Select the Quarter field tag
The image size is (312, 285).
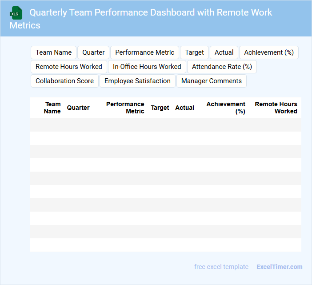93,52
